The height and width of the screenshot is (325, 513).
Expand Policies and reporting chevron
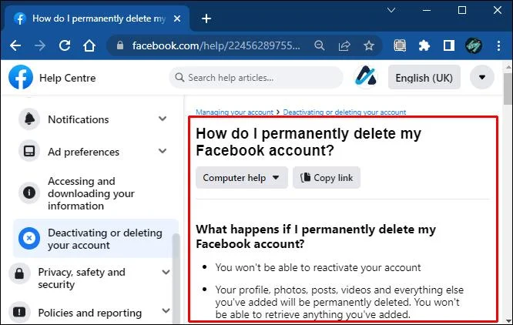166,310
